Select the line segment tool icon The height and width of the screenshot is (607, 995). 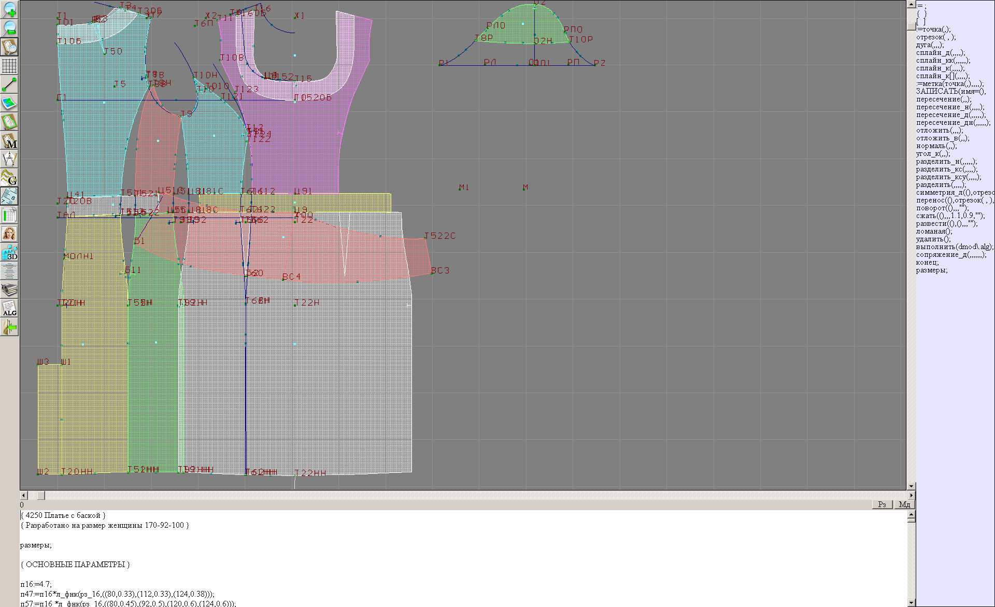click(x=9, y=84)
